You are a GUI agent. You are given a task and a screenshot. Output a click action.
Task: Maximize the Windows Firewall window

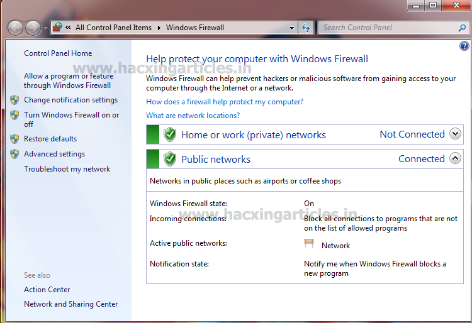433,5
